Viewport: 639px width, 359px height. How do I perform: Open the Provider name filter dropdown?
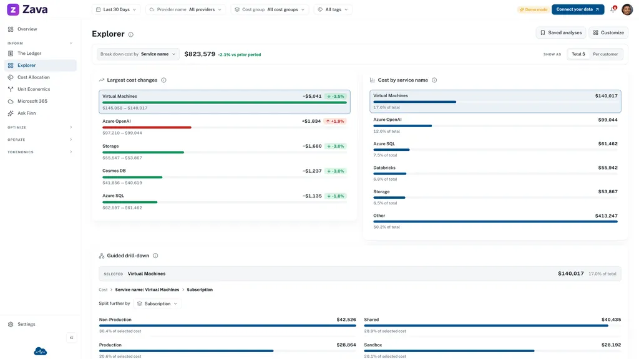click(x=186, y=9)
